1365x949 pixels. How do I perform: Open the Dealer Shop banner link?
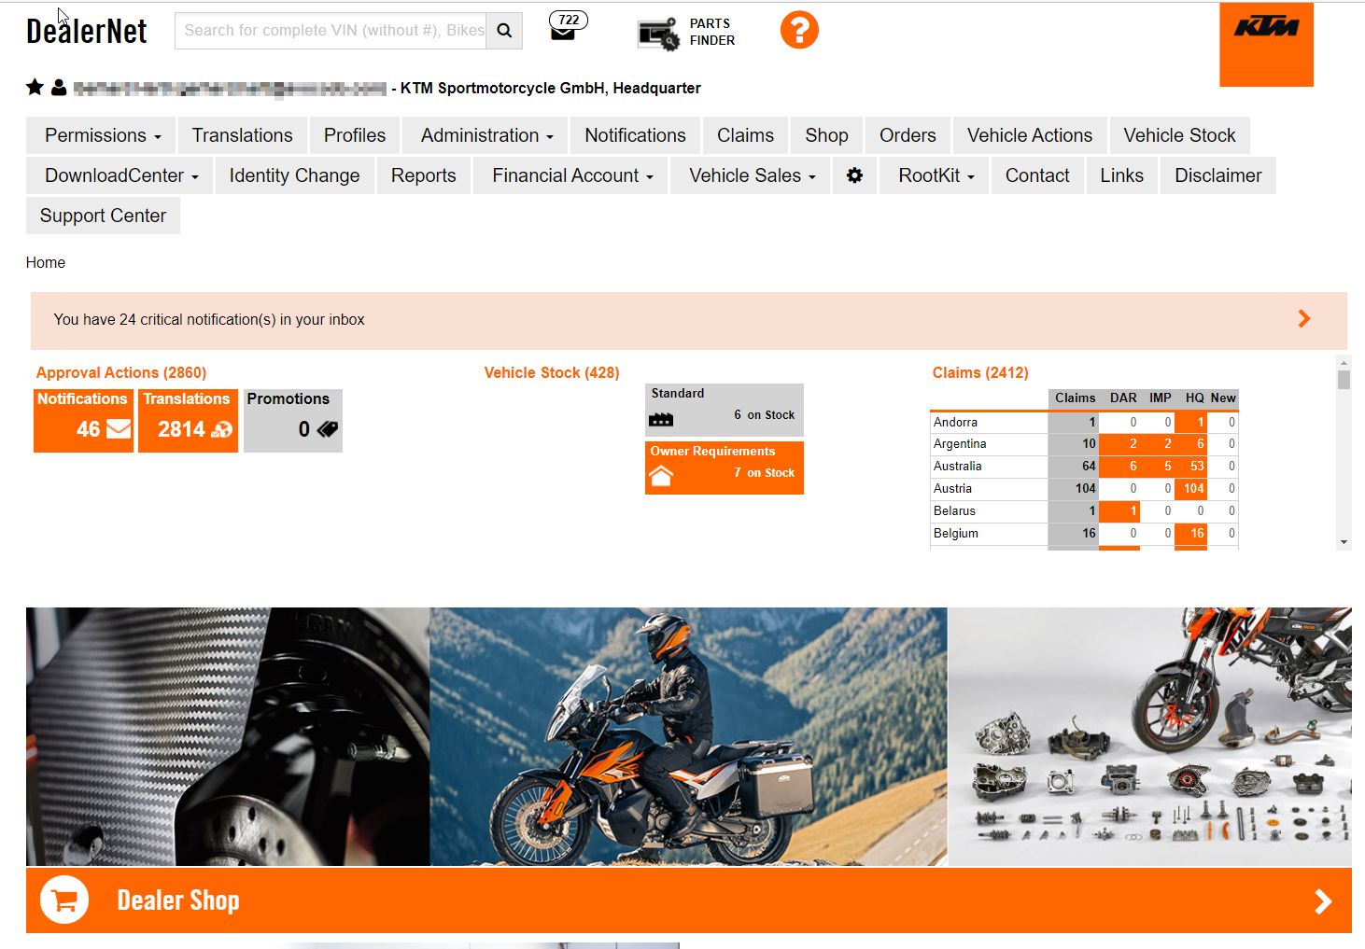[689, 900]
